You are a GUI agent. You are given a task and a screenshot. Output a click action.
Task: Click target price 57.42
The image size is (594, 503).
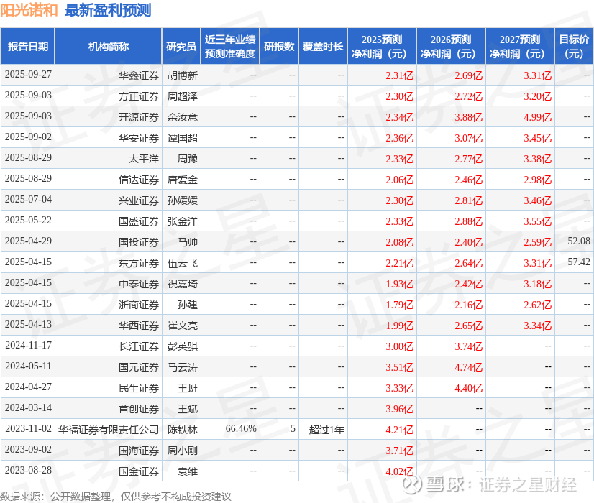[x=579, y=262]
